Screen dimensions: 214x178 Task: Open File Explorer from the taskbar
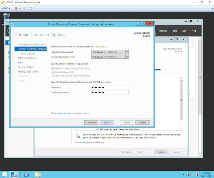(x=38, y=174)
